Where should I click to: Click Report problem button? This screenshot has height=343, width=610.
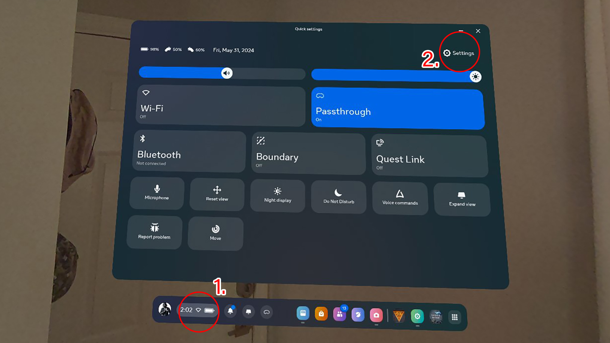[154, 232]
